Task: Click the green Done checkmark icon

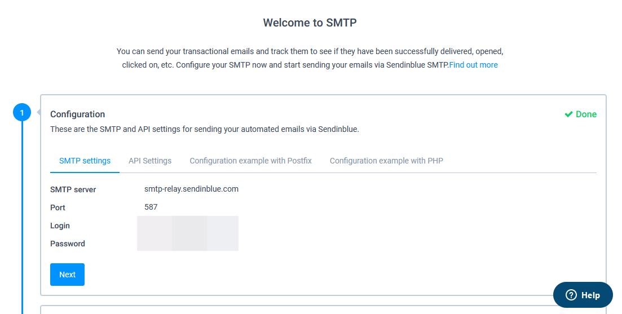Action: click(x=568, y=114)
